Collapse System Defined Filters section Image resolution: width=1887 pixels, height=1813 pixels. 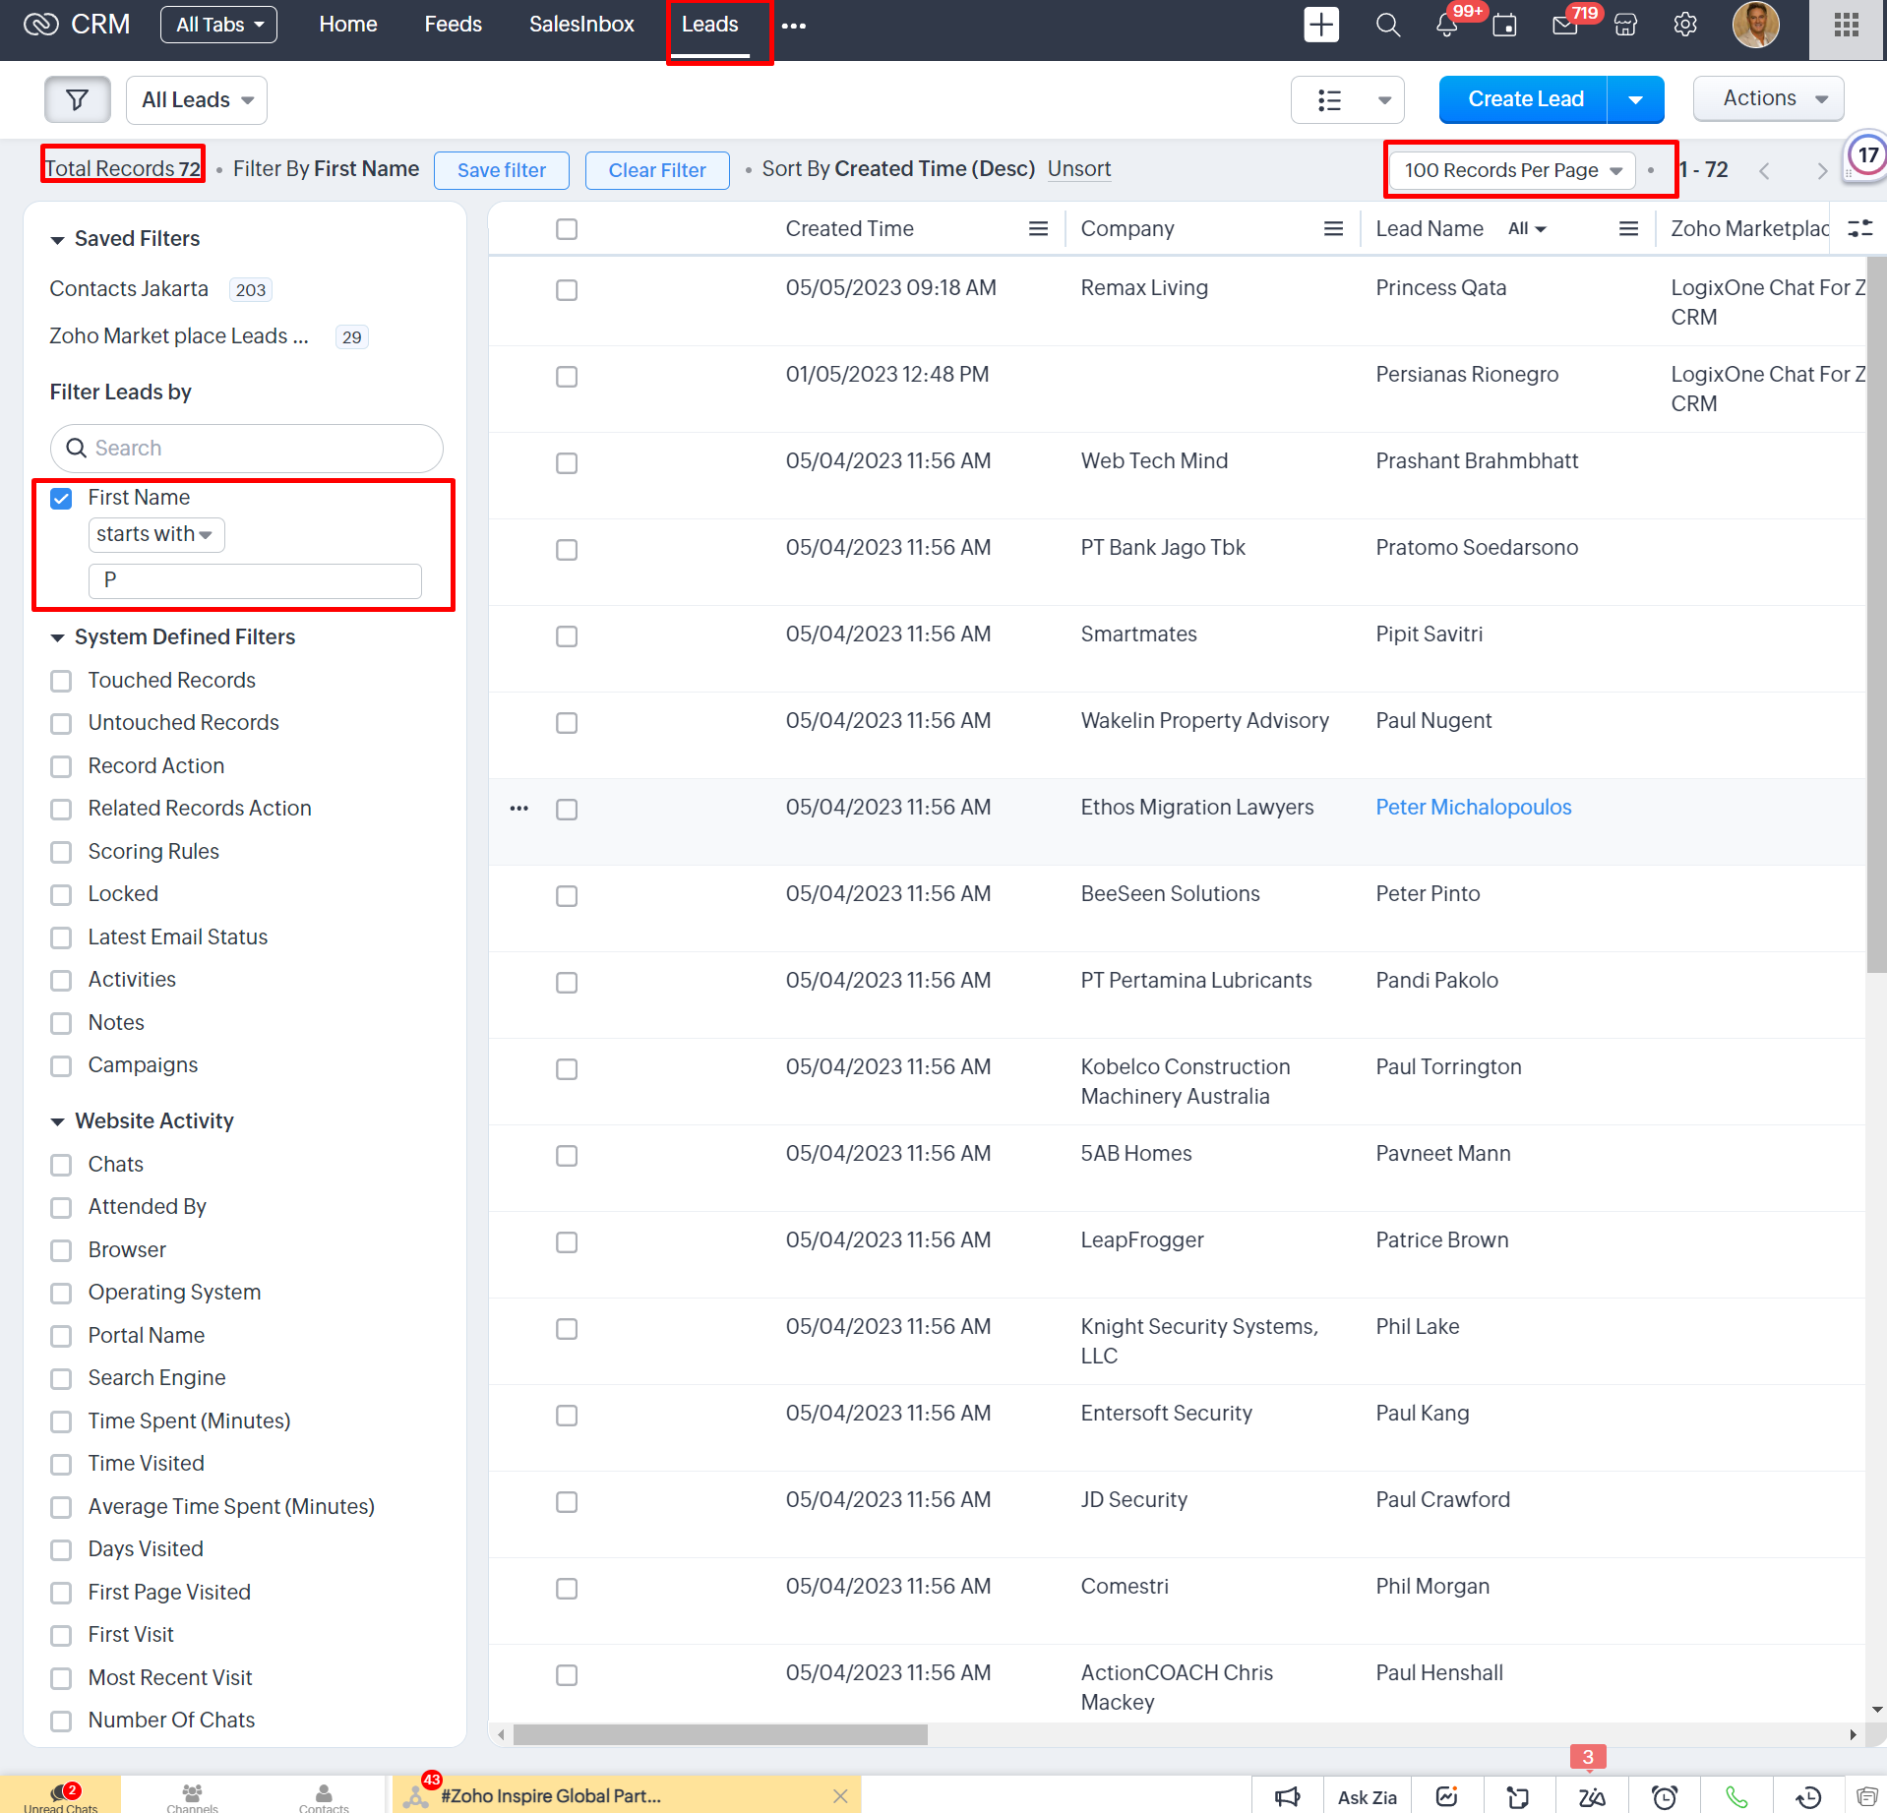tap(57, 637)
